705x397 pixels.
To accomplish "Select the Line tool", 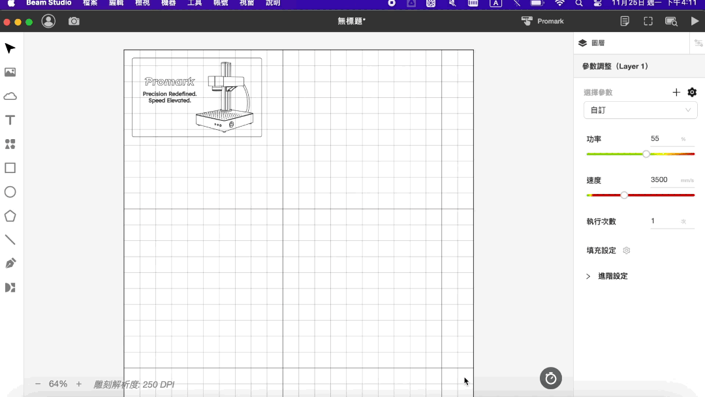I will [10, 240].
